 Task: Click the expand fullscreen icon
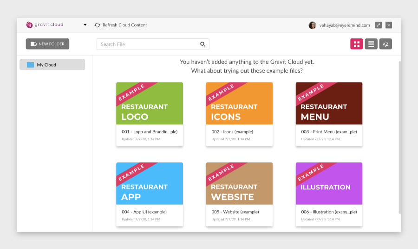click(378, 25)
